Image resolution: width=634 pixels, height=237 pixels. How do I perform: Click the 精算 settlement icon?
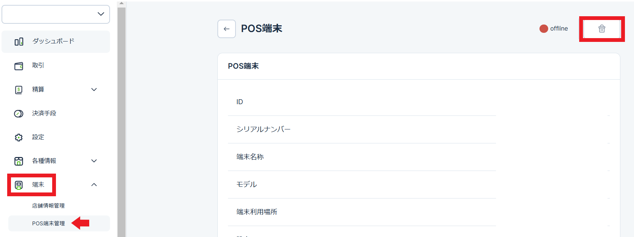coord(19,90)
